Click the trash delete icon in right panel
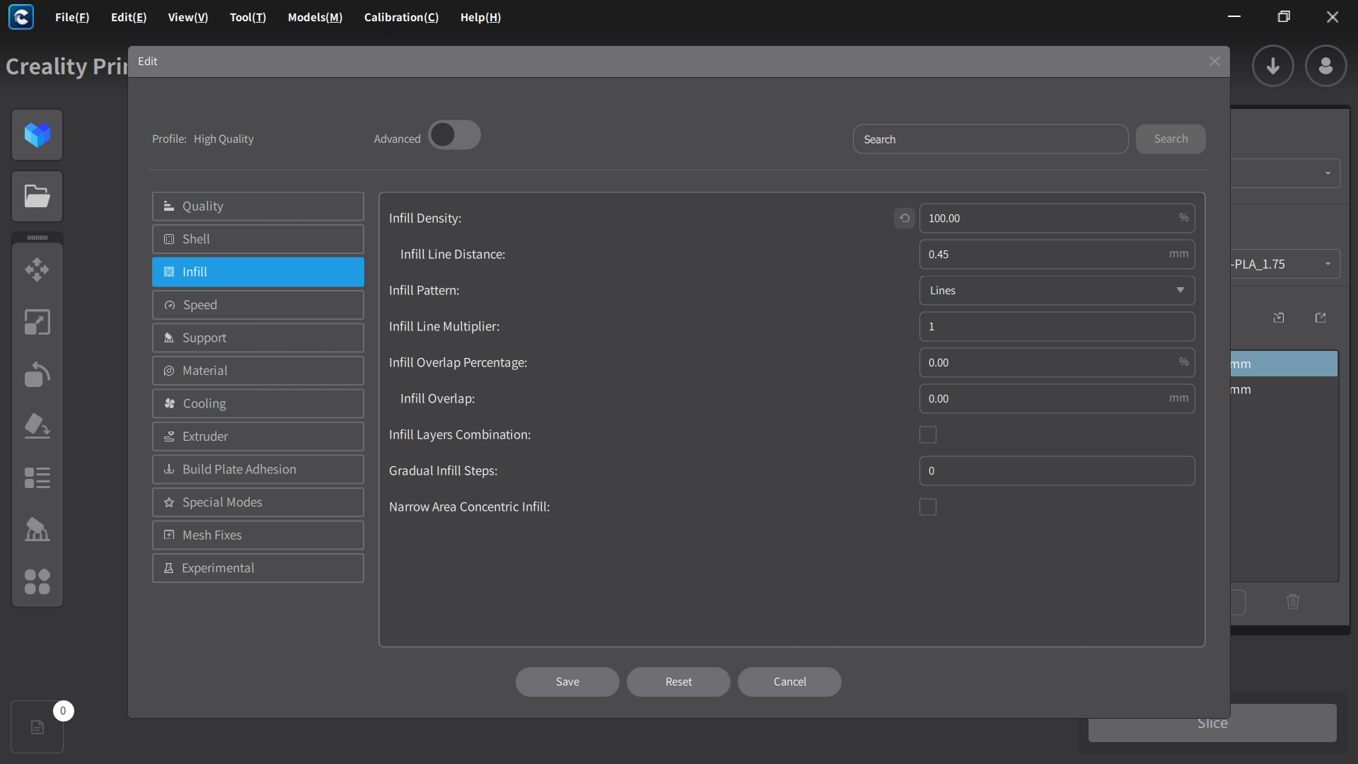Viewport: 1358px width, 764px height. pos(1293,601)
